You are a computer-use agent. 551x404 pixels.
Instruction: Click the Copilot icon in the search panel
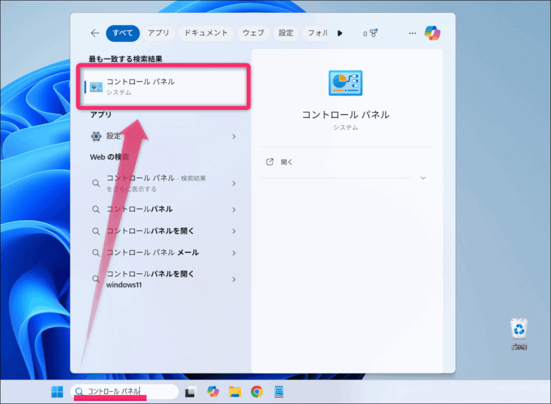pos(433,34)
